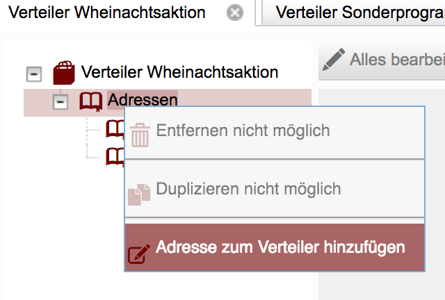Click the red shopping bag icon
445x300 pixels.
[64, 72]
